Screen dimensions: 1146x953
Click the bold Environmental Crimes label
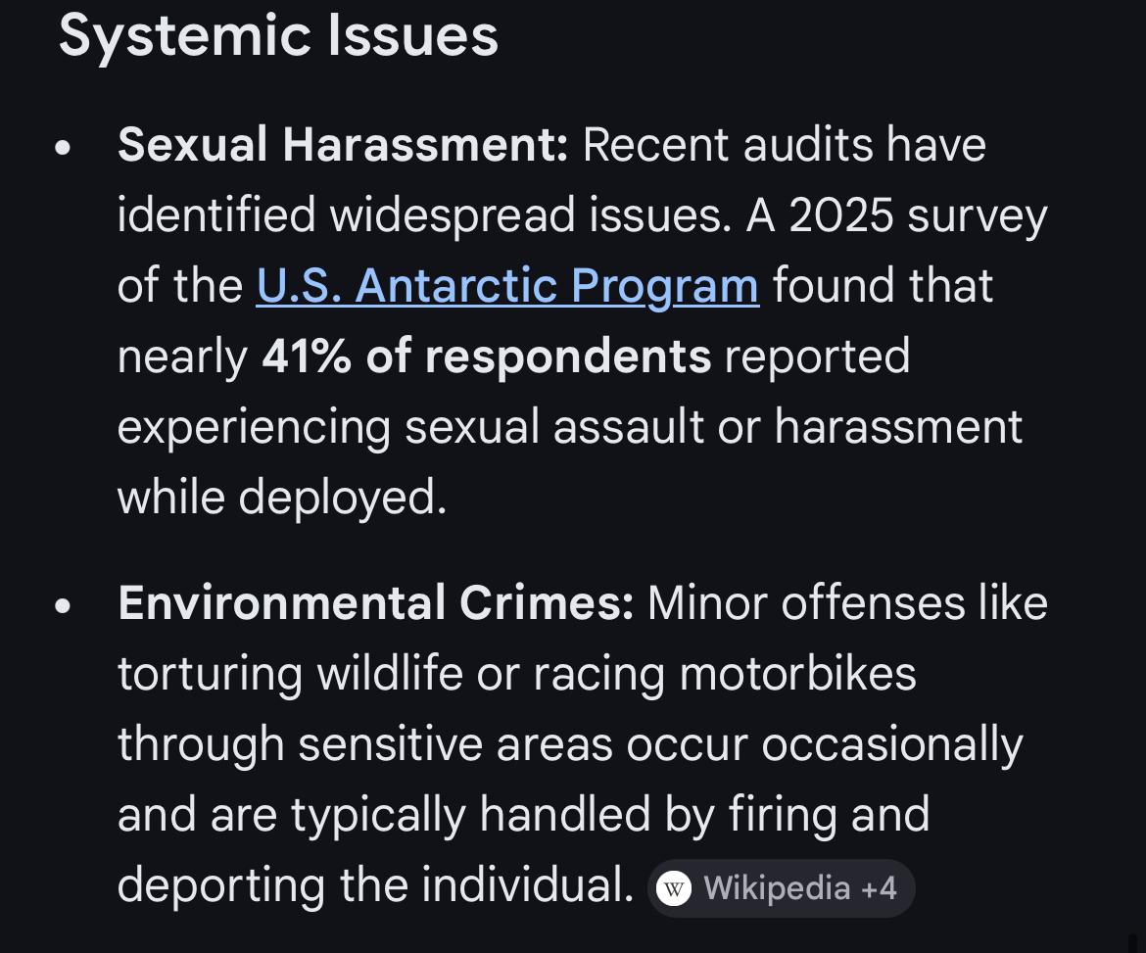click(376, 602)
